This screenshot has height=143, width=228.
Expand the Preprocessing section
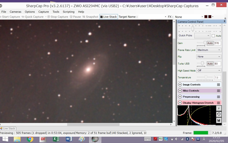pyautogui.click(x=180, y=97)
